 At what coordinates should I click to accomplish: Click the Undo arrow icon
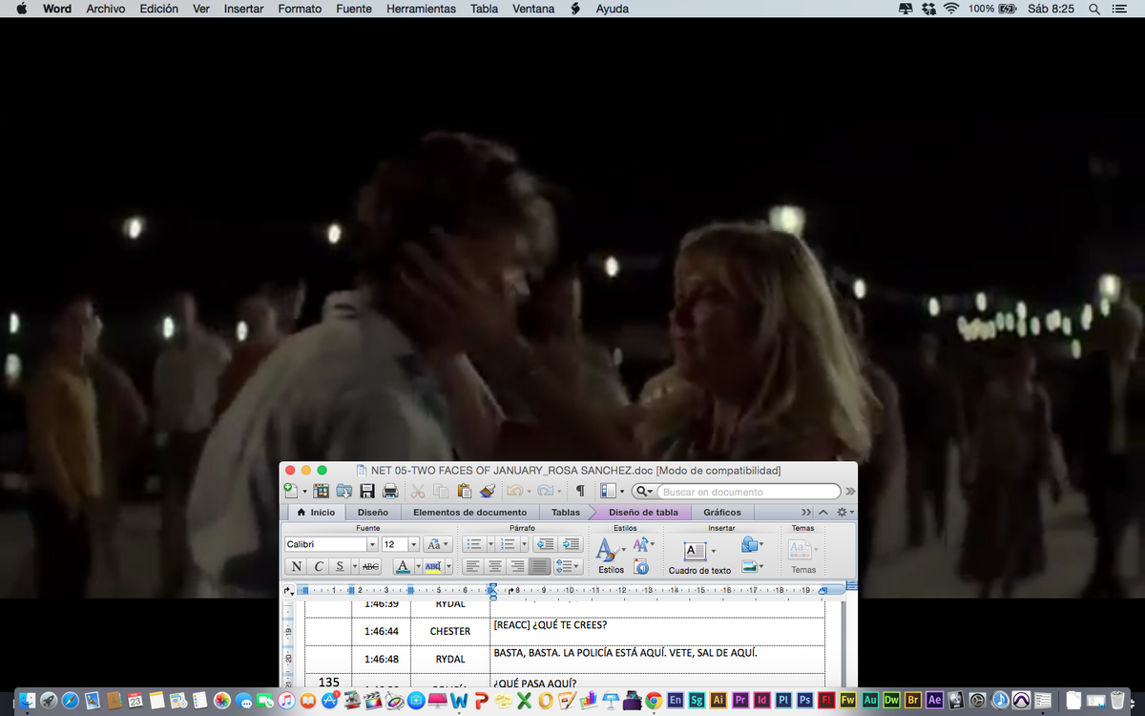513,491
